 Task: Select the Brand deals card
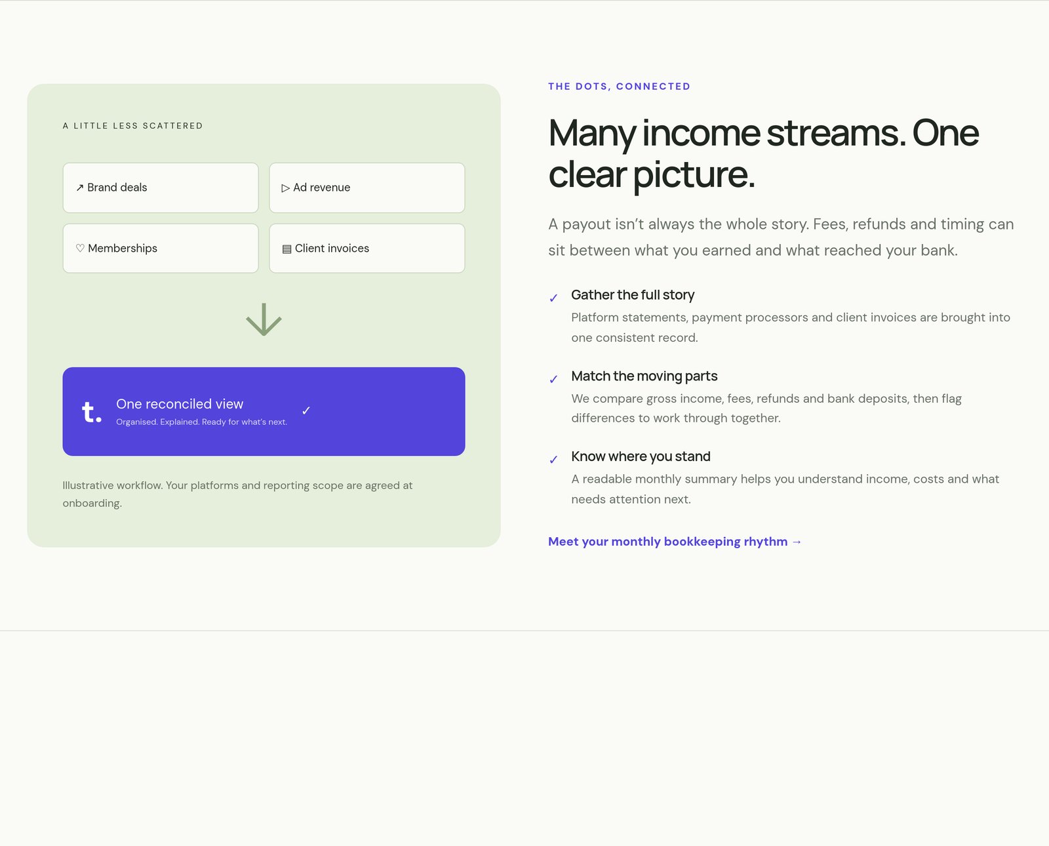161,188
